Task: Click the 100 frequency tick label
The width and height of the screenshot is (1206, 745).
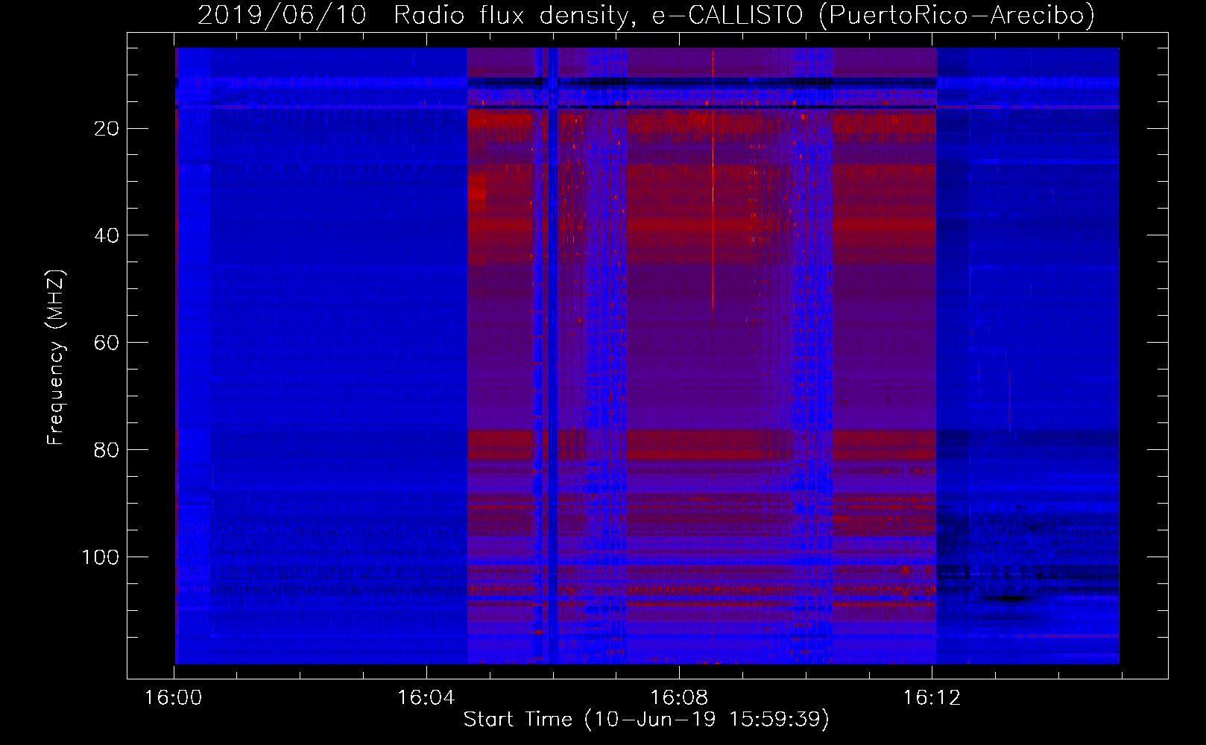Action: pos(101,557)
